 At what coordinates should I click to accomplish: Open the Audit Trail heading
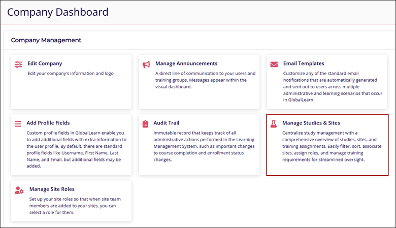167,123
